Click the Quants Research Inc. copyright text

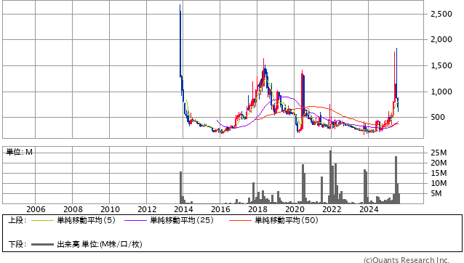click(407, 260)
